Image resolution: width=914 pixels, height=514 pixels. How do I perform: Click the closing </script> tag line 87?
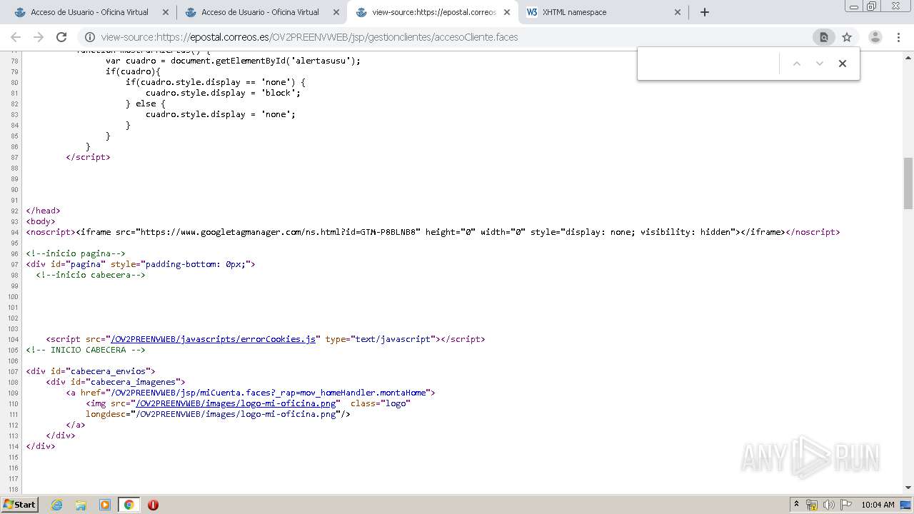[88, 157]
